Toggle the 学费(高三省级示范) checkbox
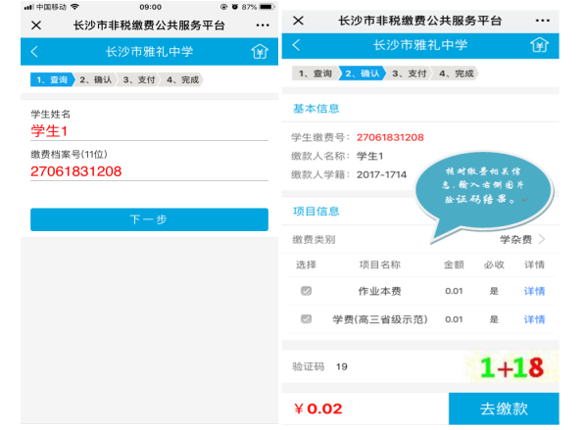Viewport: 585px width, 430px height. pyautogui.click(x=307, y=319)
